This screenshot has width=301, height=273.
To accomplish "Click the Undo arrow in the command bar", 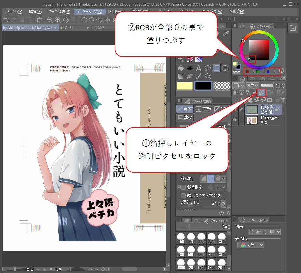I will coord(6,20).
